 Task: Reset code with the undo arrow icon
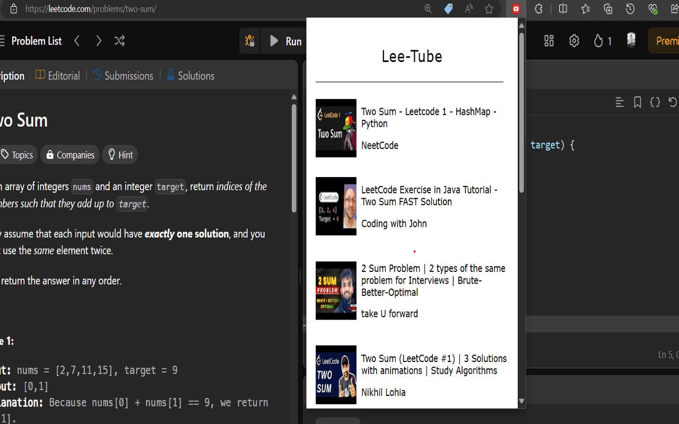click(673, 102)
